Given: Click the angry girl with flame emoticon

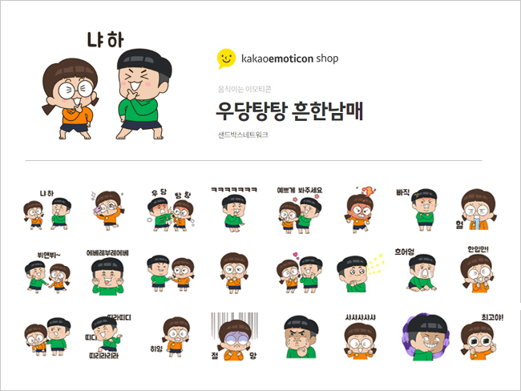Looking at the screenshot, I should tap(361, 209).
